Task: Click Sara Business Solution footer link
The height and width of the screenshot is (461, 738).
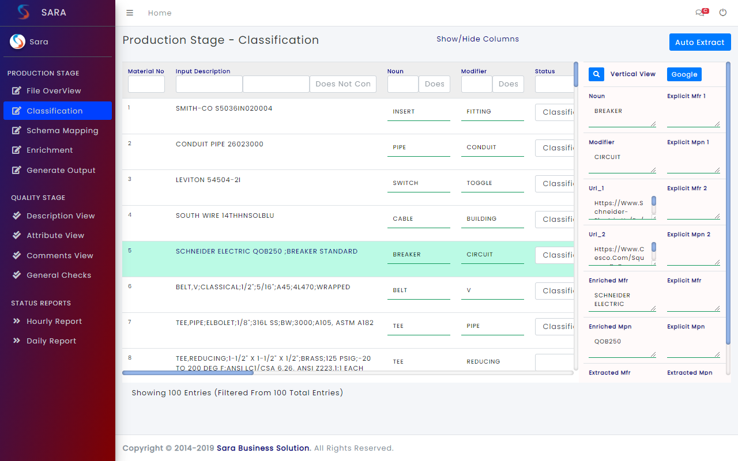Action: tap(263, 448)
